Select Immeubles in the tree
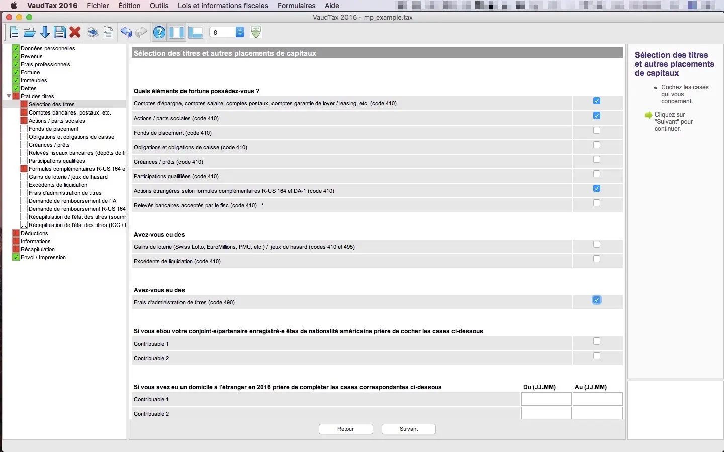 34,80
